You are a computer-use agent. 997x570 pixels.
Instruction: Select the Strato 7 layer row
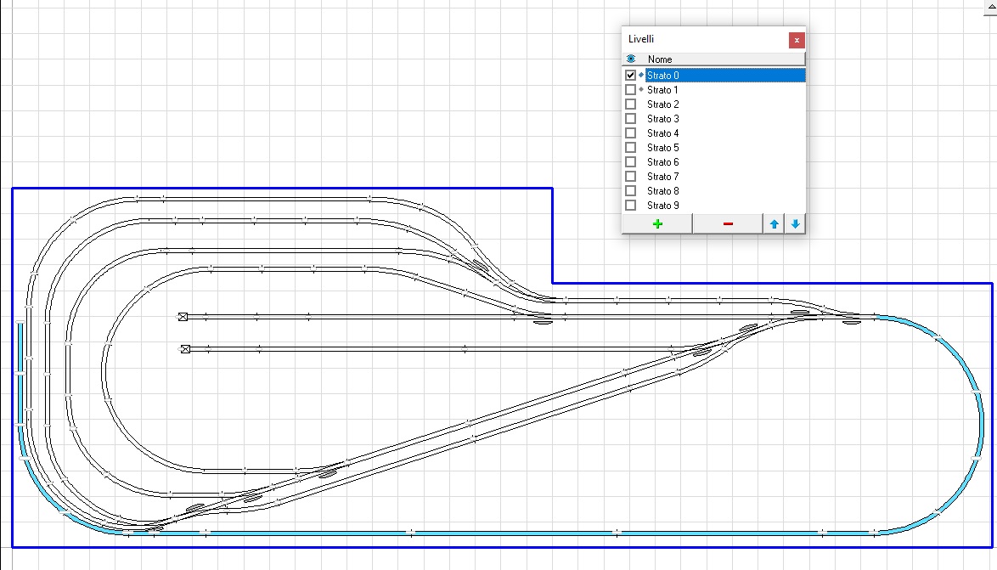coord(662,177)
